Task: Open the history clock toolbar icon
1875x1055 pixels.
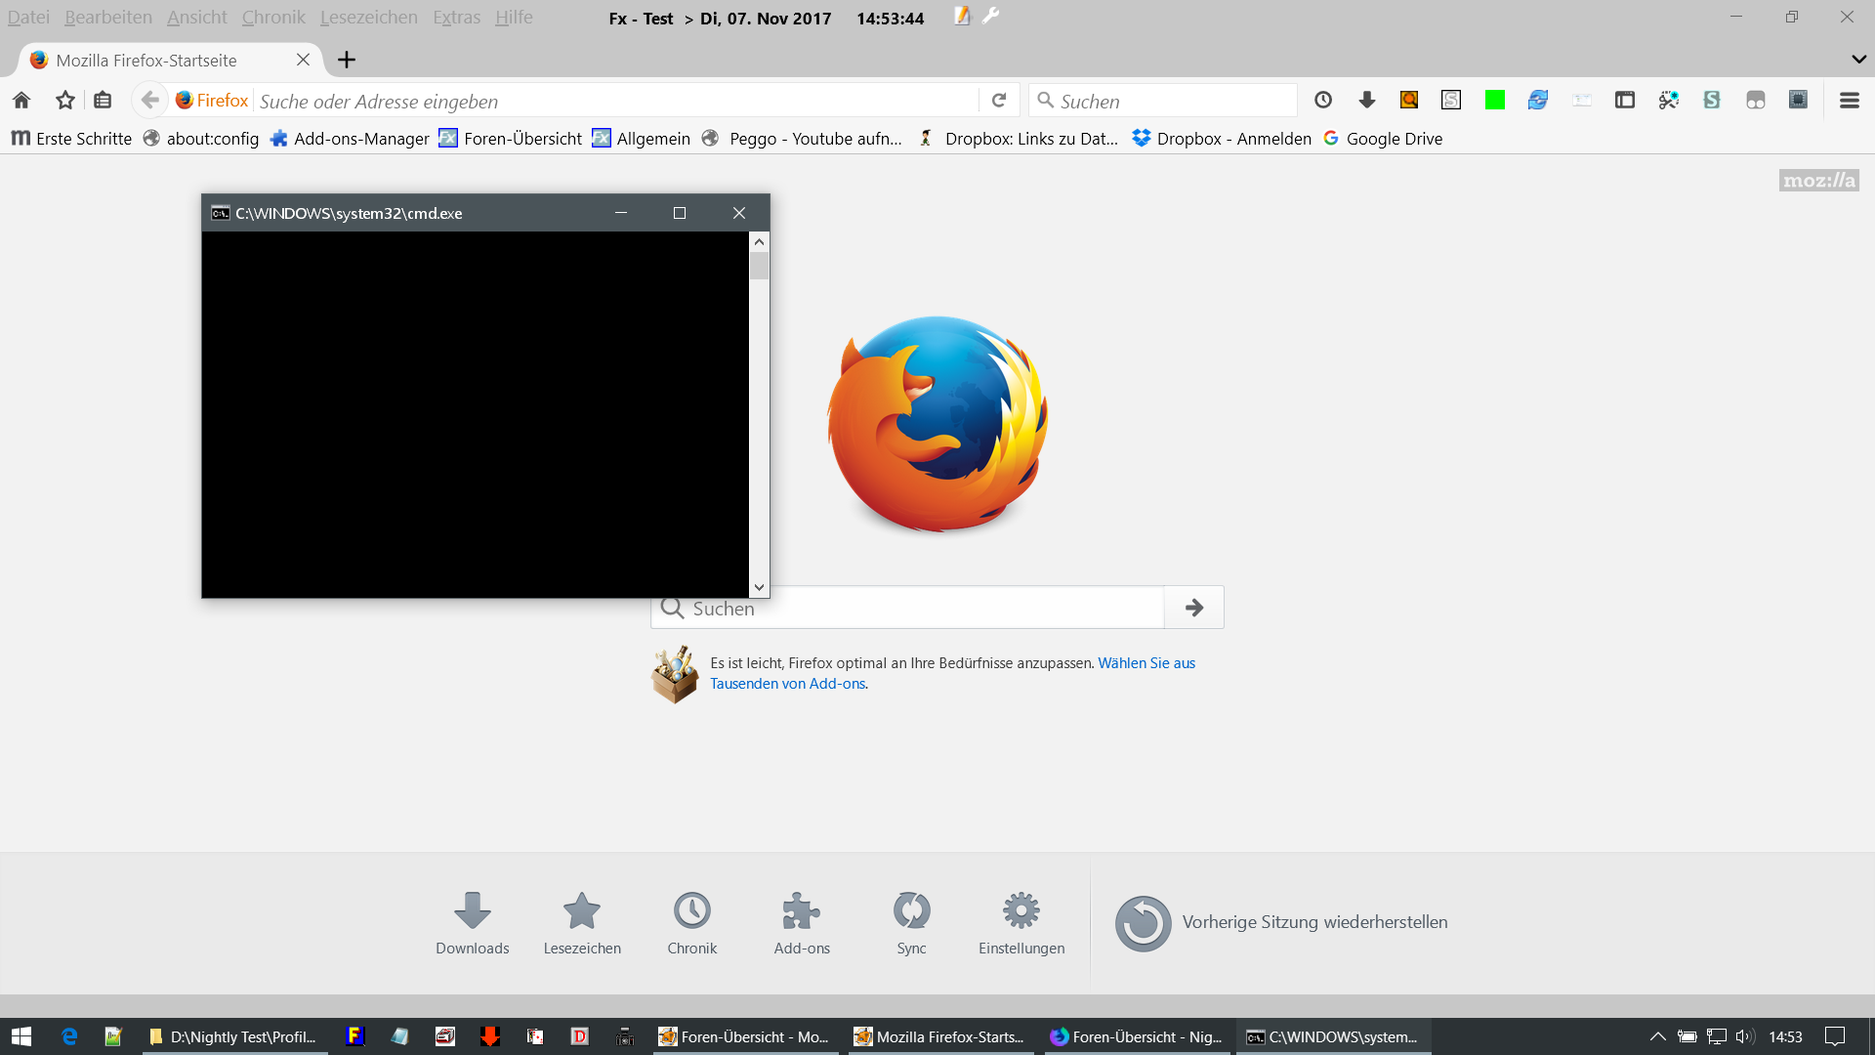Action: tap(1323, 101)
